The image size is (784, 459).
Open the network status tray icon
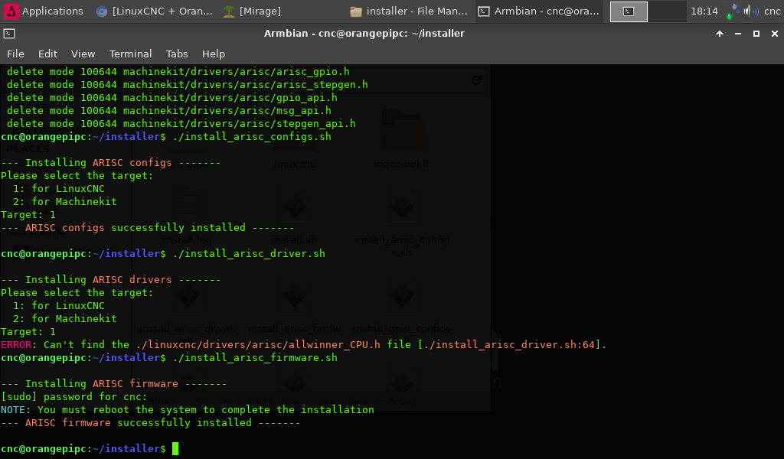tap(733, 11)
